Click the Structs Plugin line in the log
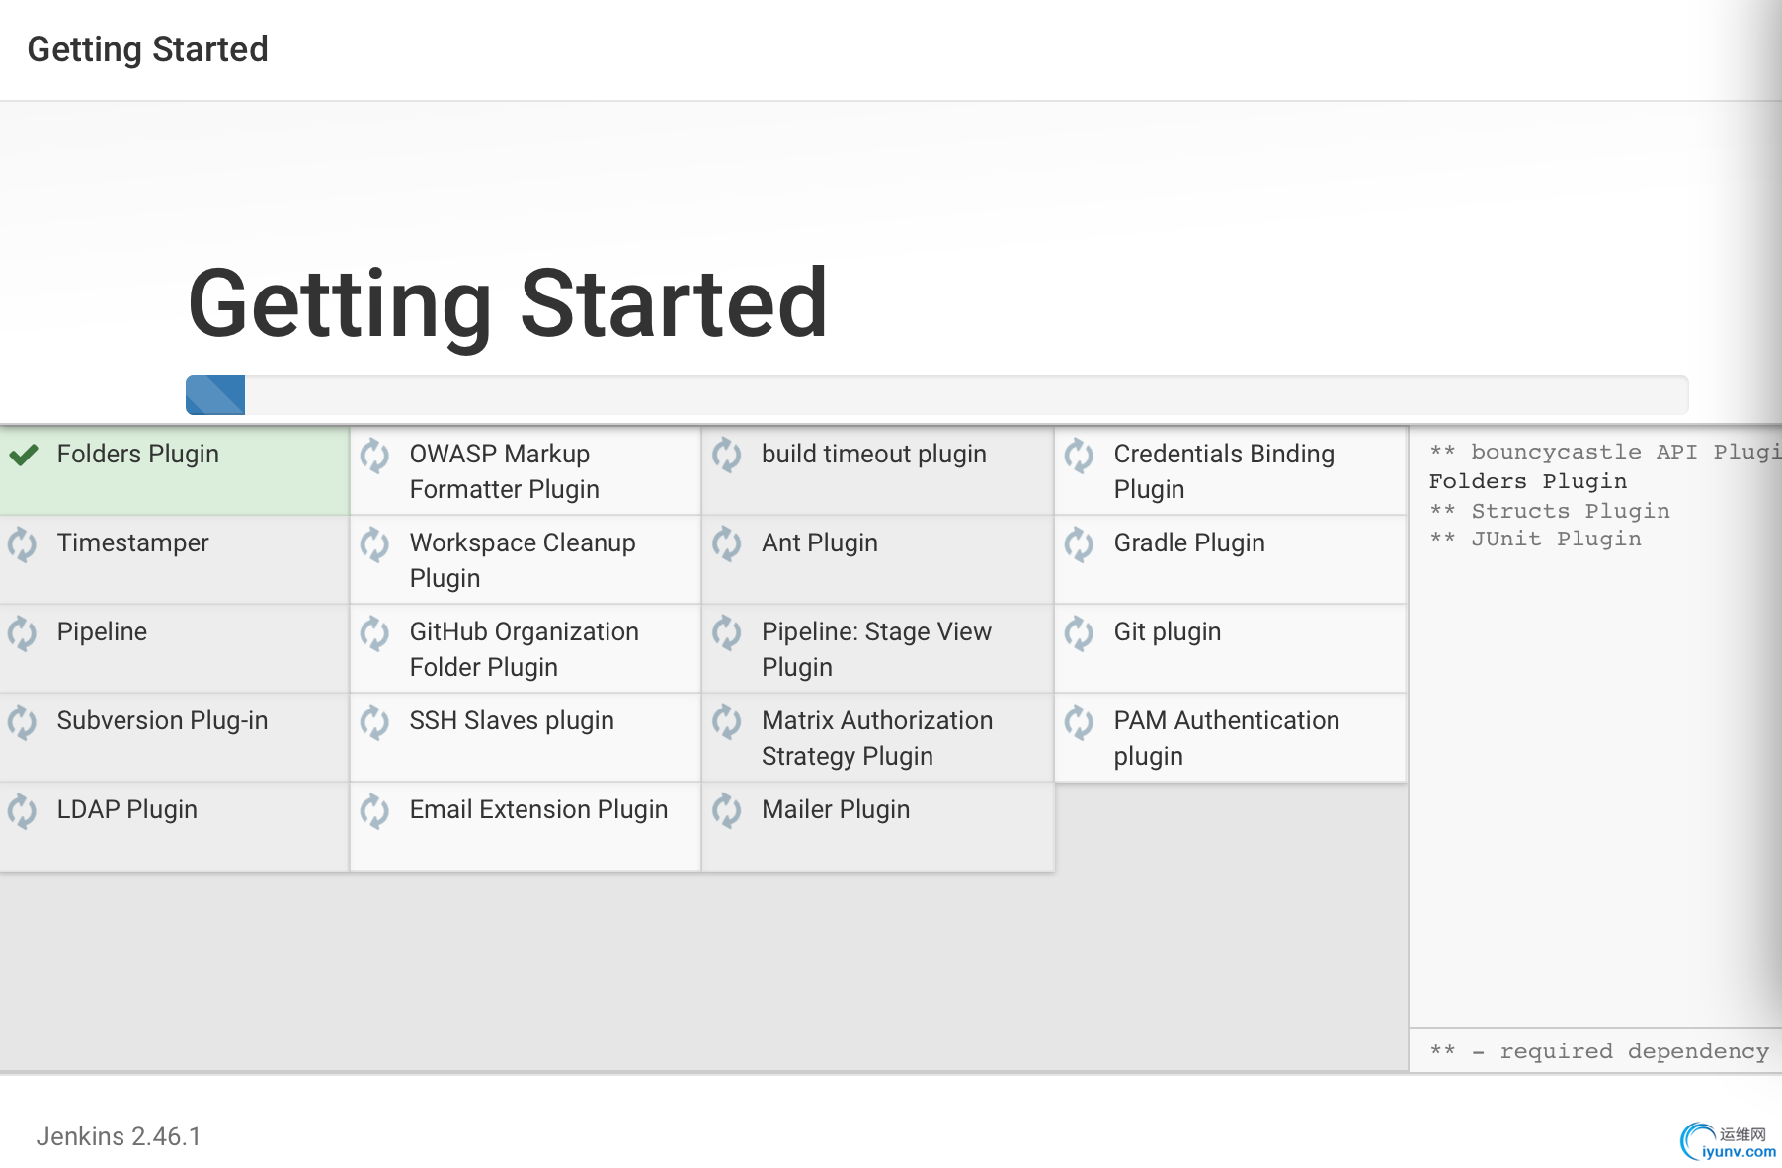 [1550, 511]
